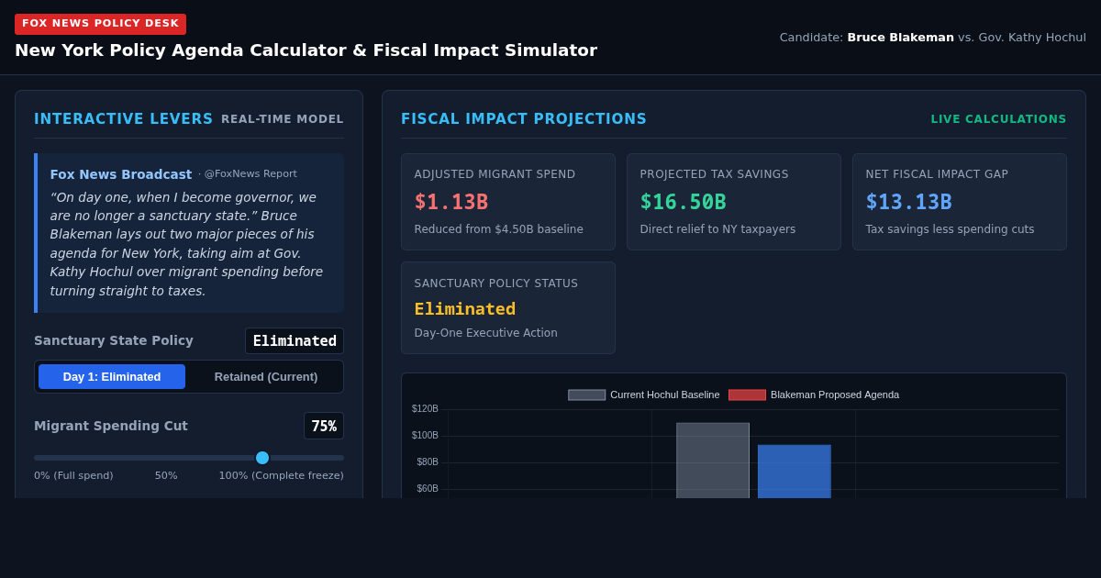This screenshot has width=1101, height=578.
Task: Click the Sanctuary Policy Status card
Action: click(508, 308)
